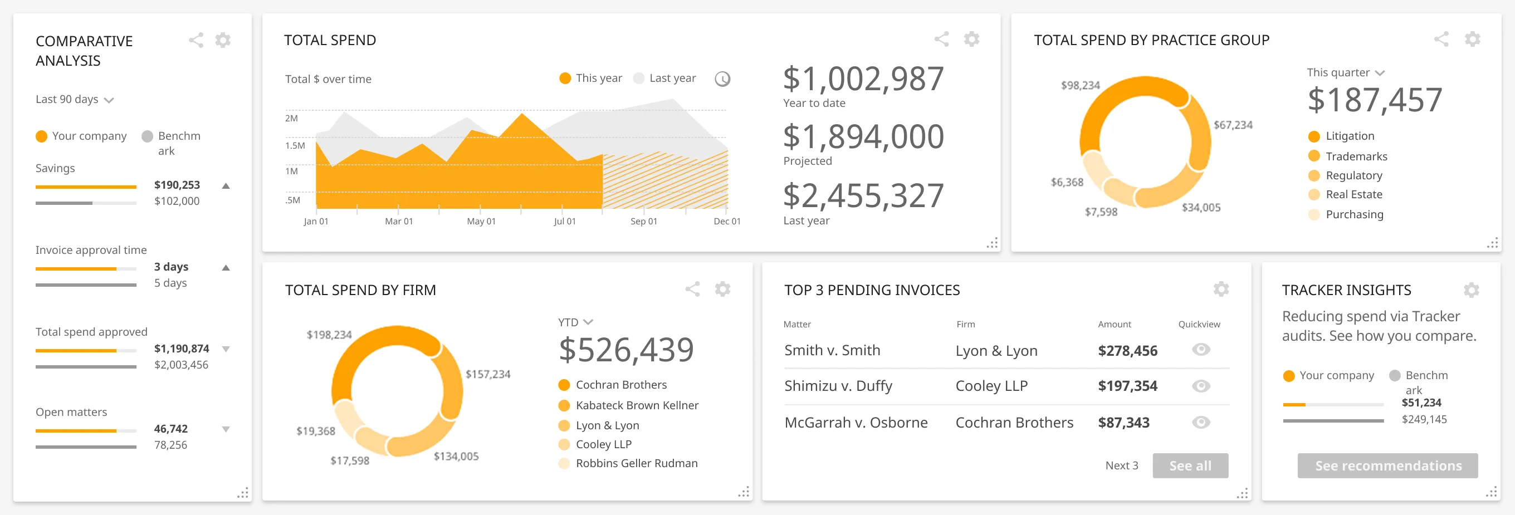1515x515 pixels.
Task: Open settings for Total Spend by Firm
Action: tap(722, 290)
